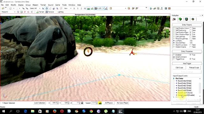Activate the Move tool in toolbar
Image resolution: width=204 pixels, height=114 pixels.
[x=47, y=9]
